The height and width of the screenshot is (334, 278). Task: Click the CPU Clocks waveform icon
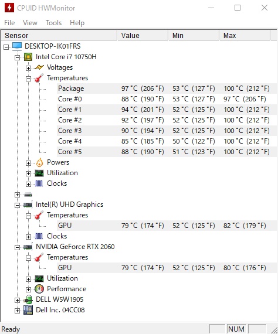(x=39, y=183)
